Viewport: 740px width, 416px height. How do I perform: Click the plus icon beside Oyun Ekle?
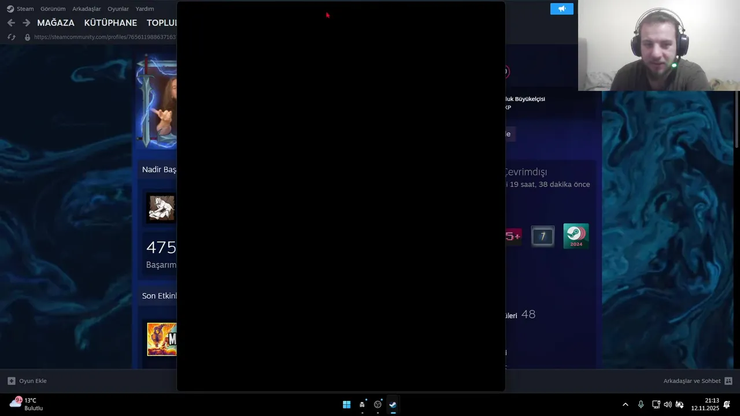pos(11,381)
